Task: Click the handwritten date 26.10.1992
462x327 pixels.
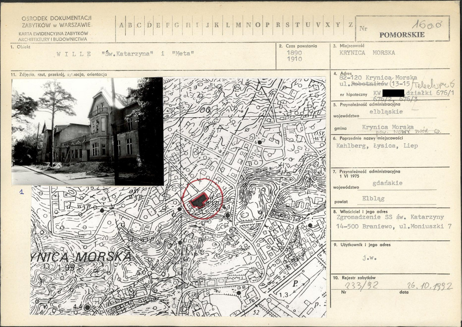Action: tap(430, 286)
